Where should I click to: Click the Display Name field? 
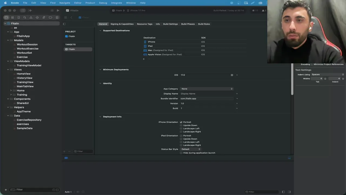point(207,94)
